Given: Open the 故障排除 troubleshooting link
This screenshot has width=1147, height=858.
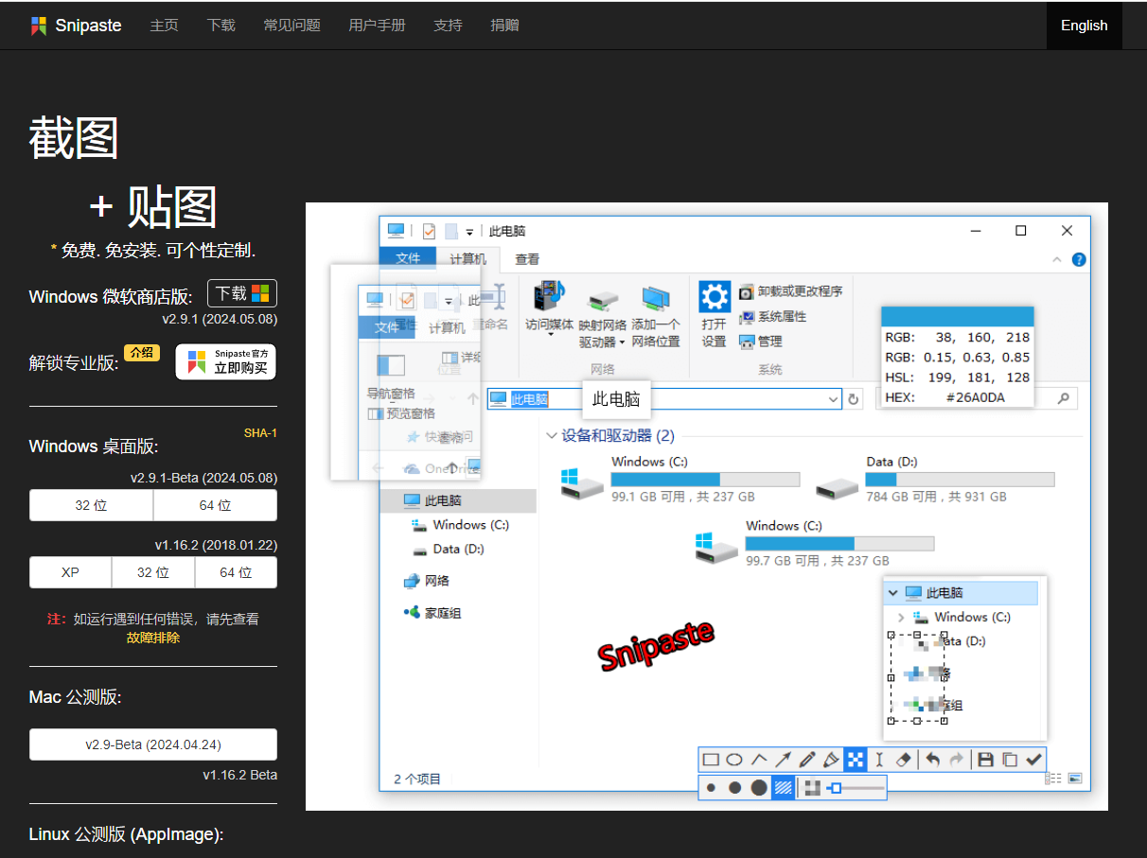Looking at the screenshot, I should point(153,638).
